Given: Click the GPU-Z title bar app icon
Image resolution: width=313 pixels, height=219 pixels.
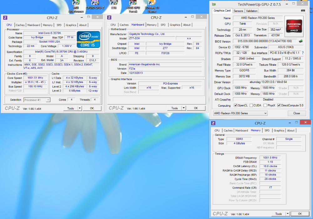Looking at the screenshot, I should (x=214, y=4).
